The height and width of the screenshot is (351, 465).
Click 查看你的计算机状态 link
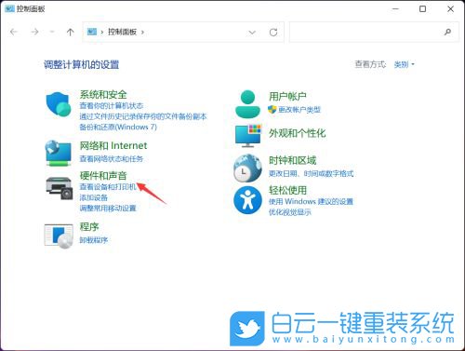112,106
